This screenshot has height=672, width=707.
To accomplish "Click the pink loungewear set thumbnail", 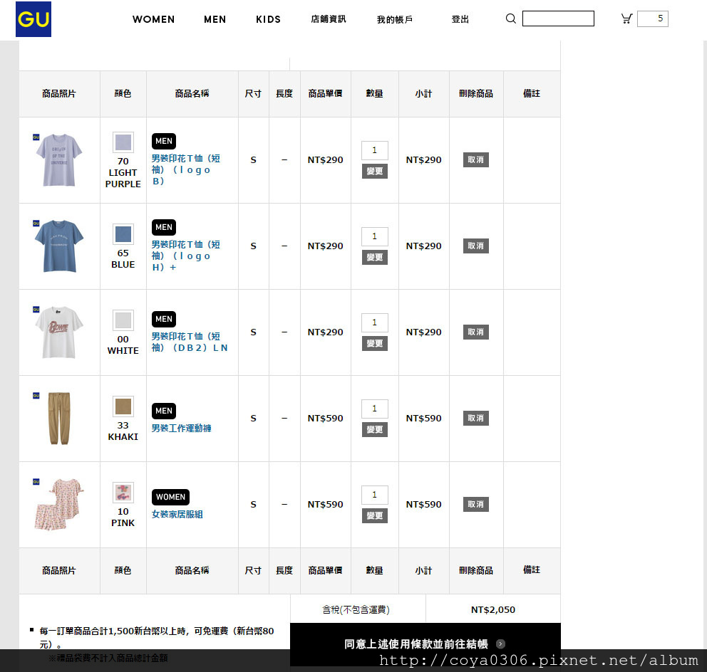I will click(x=58, y=505).
